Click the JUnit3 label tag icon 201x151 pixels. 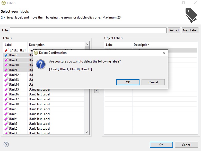click(x=6, y=114)
